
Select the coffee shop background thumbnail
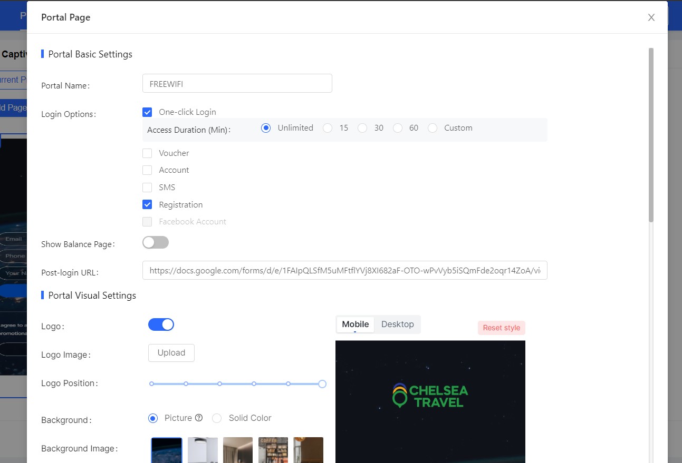273,450
